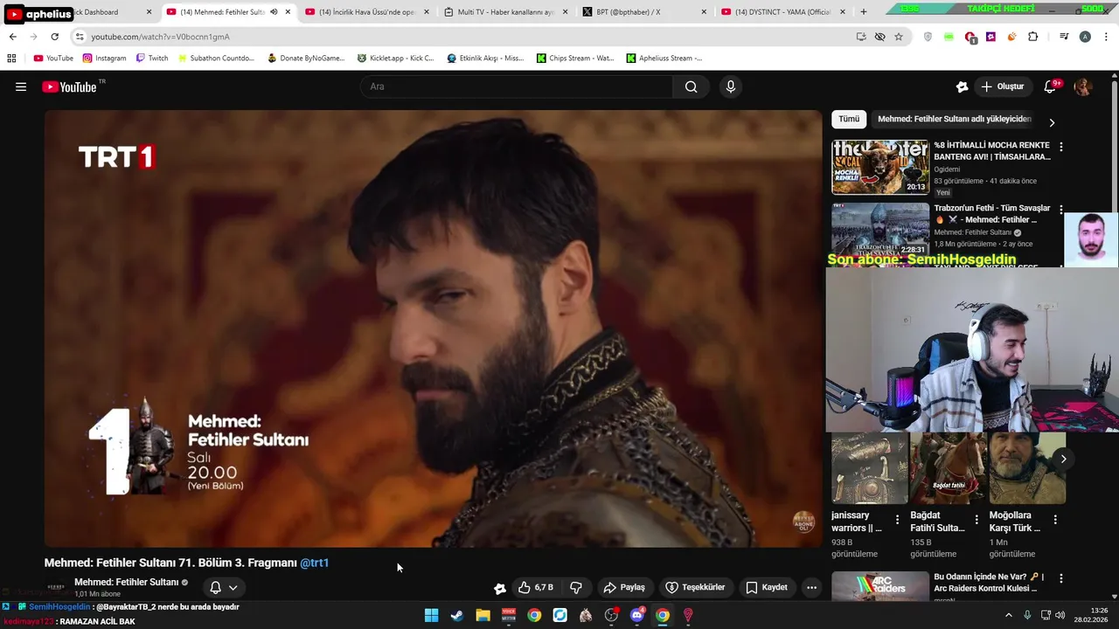1119x629 pixels.
Task: Open options for the Trabzon'un Fethi video
Action: pos(1061,210)
